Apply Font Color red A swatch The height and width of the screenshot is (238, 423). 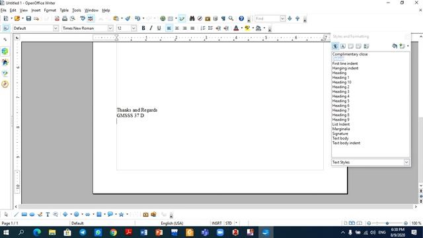236,28
